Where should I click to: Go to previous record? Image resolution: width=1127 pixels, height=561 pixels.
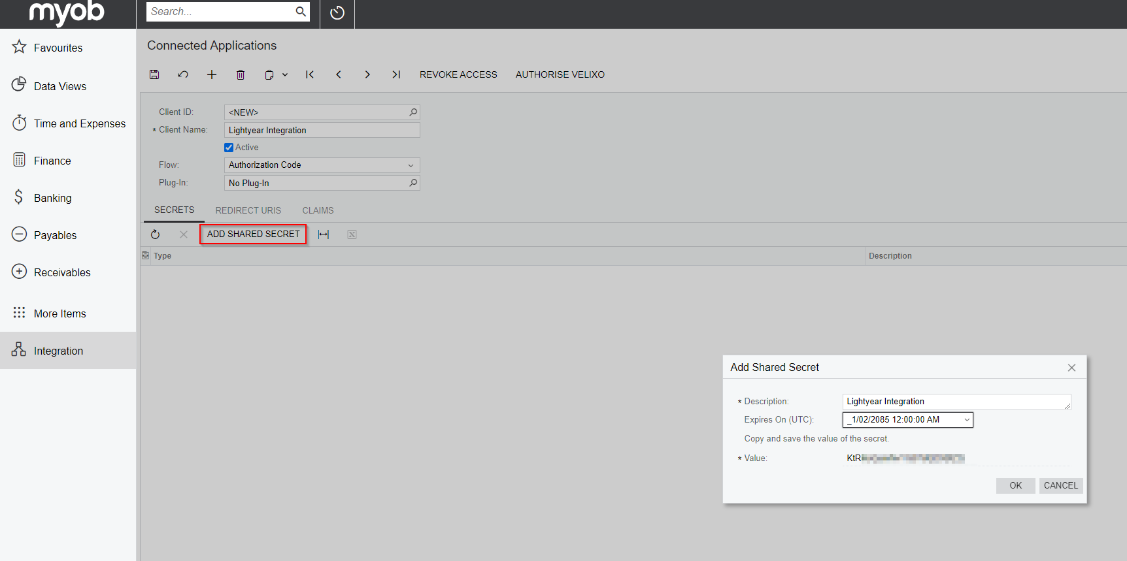339,74
